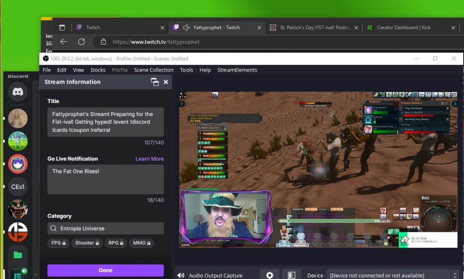Click the Audio Output Capture speaker icon
Image resolution: width=464 pixels, height=279 pixels.
(181, 275)
